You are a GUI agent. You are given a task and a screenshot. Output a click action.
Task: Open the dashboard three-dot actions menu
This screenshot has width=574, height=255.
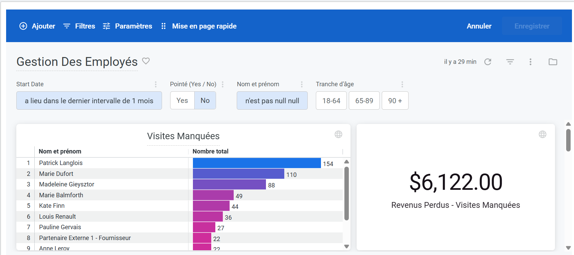coord(530,62)
